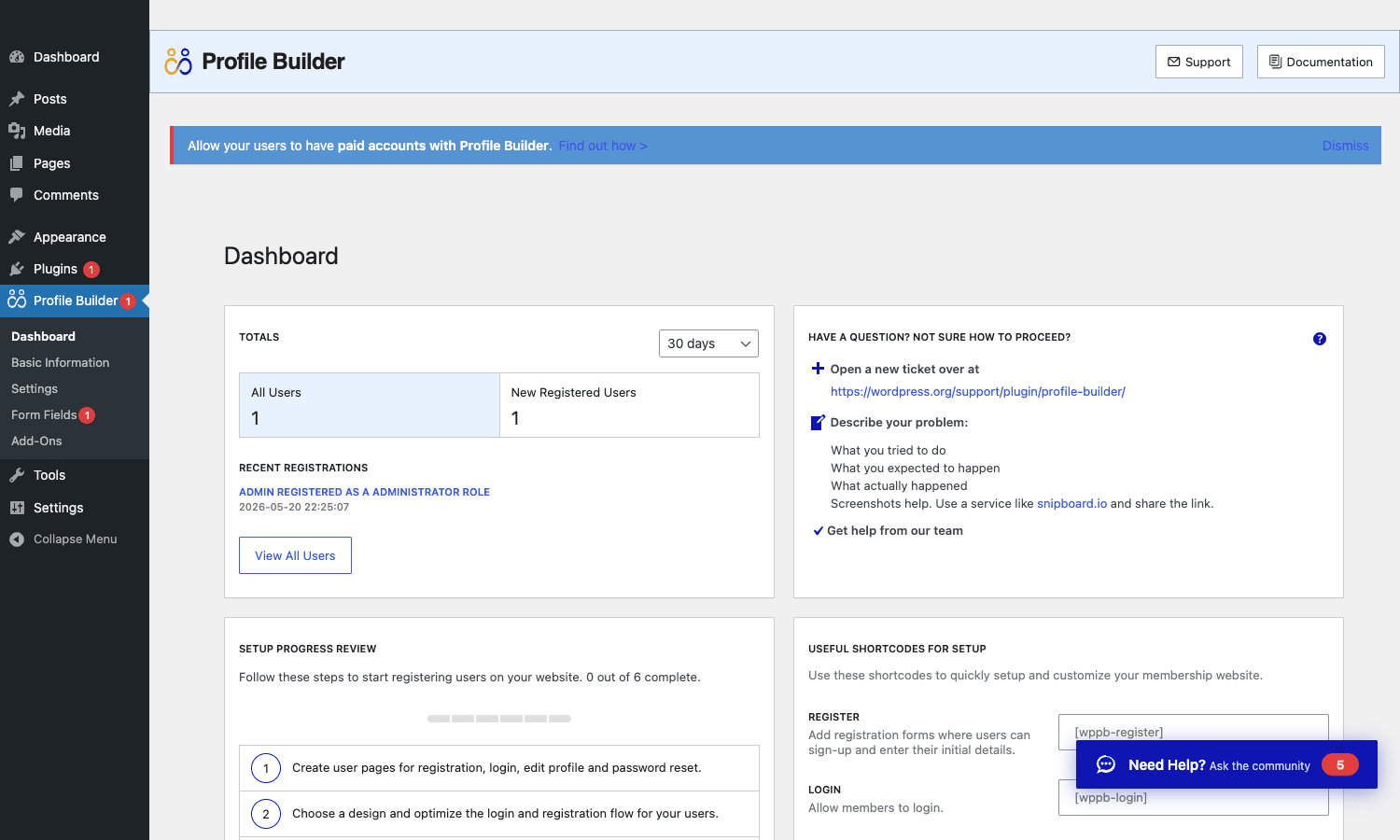Click the registration date 2026-05-20 22:25:07
This screenshot has height=840, width=1400.
294,508
